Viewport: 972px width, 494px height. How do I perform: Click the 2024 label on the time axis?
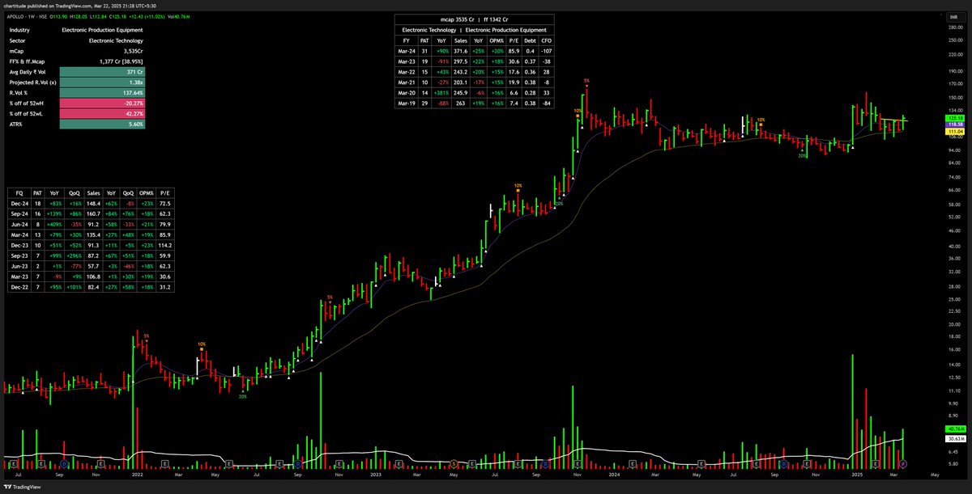pos(614,473)
